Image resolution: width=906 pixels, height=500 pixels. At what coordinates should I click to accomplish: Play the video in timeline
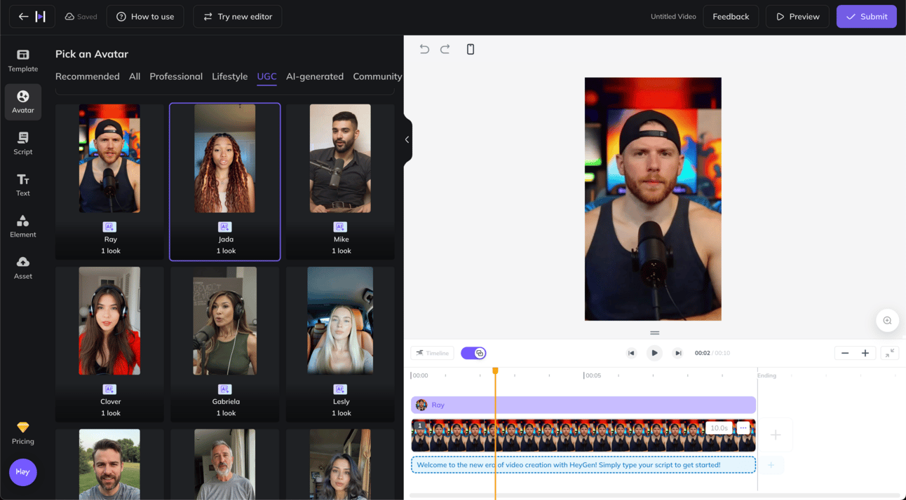(654, 353)
